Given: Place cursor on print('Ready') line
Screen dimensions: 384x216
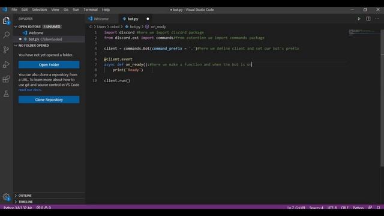Looking at the screenshot, I should coord(128,70).
